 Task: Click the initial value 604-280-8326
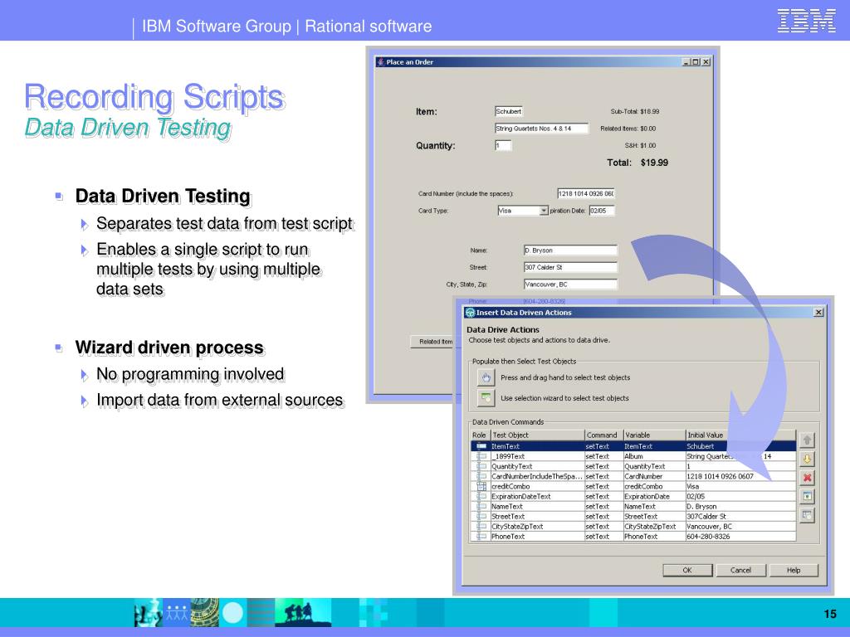pyautogui.click(x=740, y=537)
